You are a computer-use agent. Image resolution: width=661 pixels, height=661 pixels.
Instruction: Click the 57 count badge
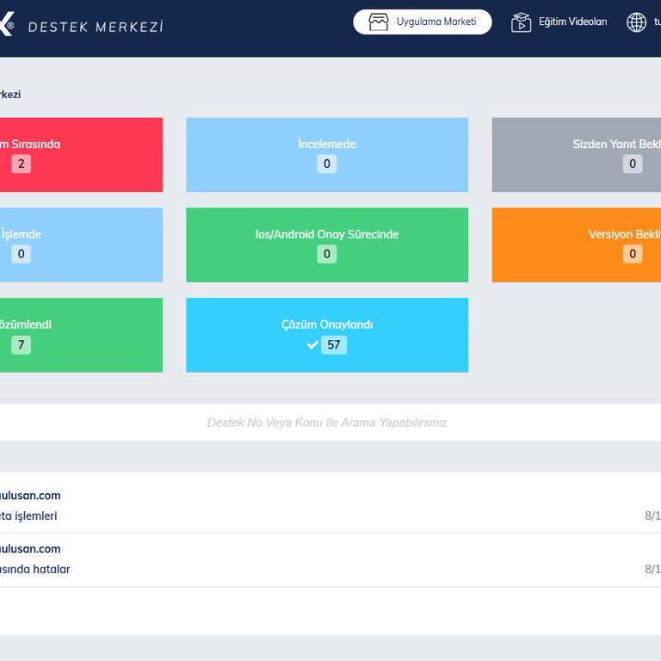tap(334, 345)
